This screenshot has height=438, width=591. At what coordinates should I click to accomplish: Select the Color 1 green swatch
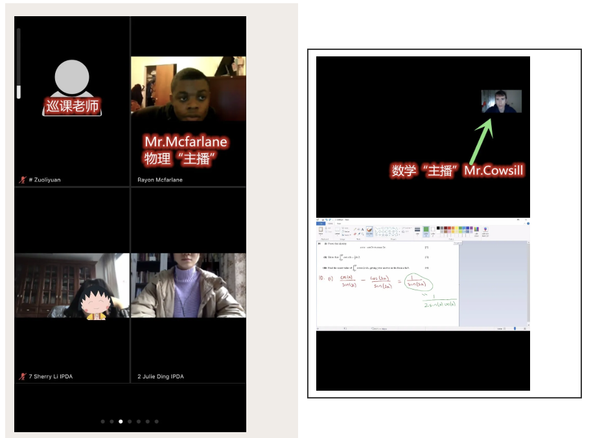(426, 230)
